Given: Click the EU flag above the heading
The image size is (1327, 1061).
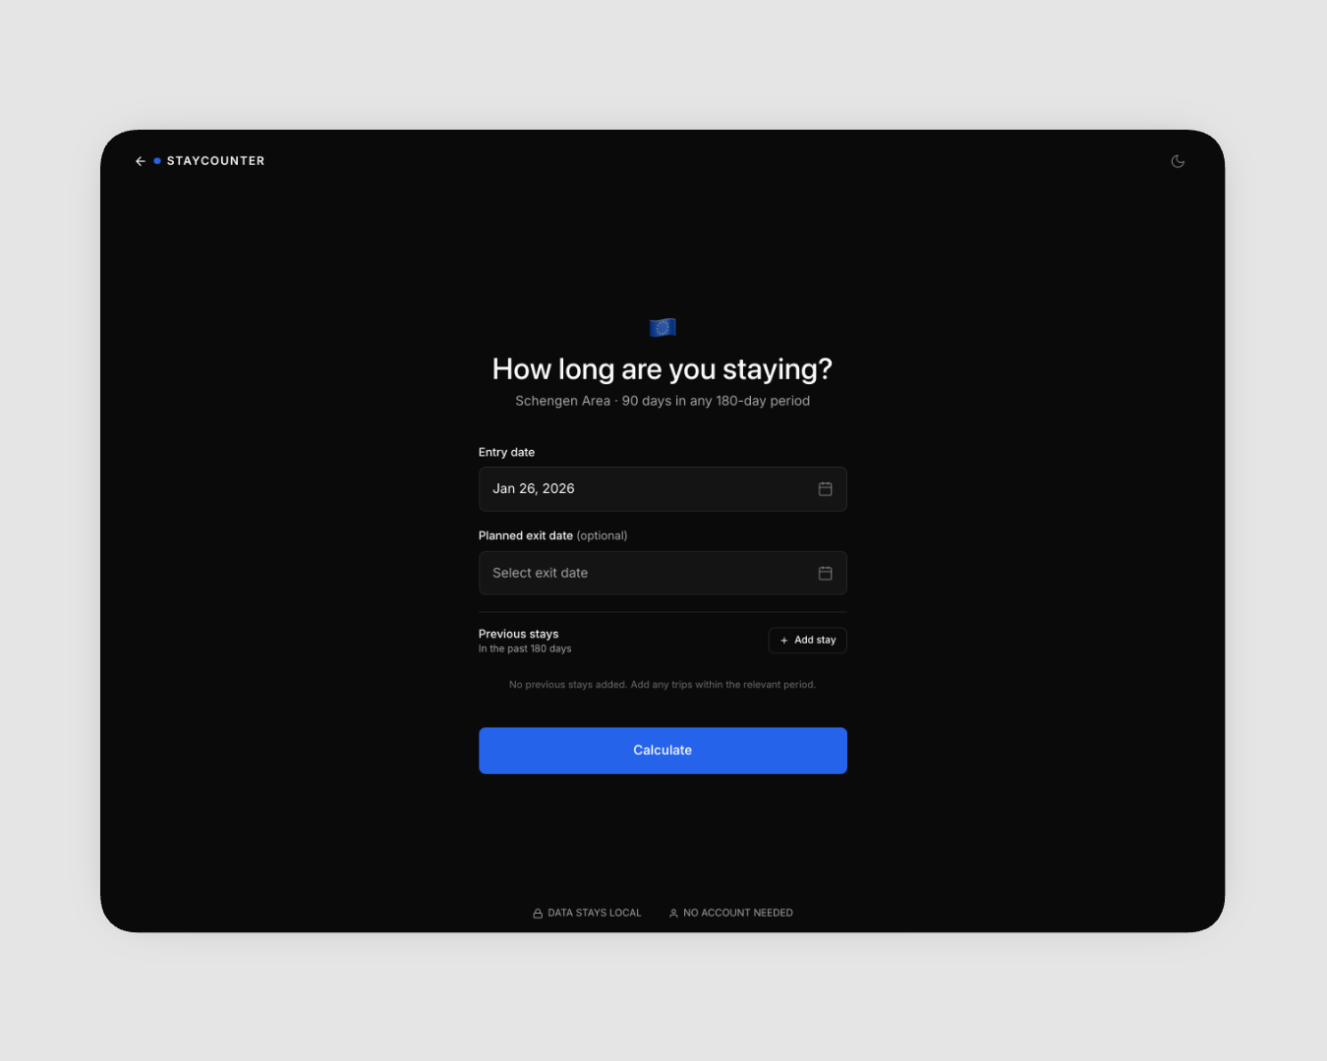Looking at the screenshot, I should coord(662,326).
